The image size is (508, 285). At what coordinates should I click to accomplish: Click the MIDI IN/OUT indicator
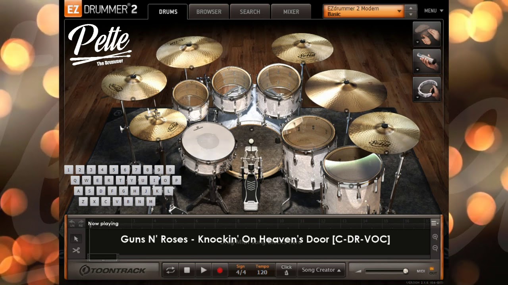point(432,271)
